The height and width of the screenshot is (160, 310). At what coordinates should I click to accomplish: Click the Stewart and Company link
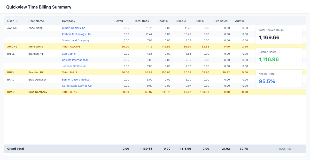click(x=76, y=40)
